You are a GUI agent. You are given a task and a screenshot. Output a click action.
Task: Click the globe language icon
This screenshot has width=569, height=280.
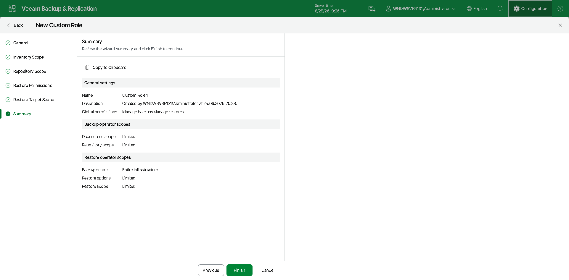469,9
